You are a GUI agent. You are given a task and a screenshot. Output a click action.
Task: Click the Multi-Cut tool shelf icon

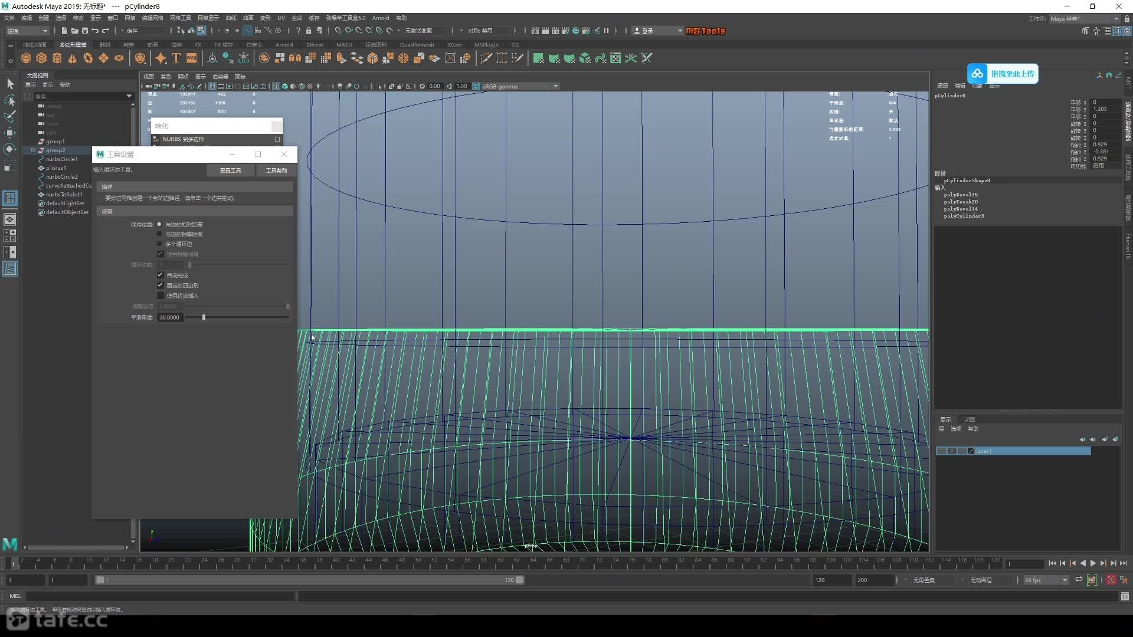click(x=486, y=58)
